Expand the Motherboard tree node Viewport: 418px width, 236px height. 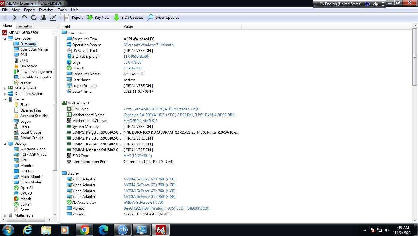5,88
